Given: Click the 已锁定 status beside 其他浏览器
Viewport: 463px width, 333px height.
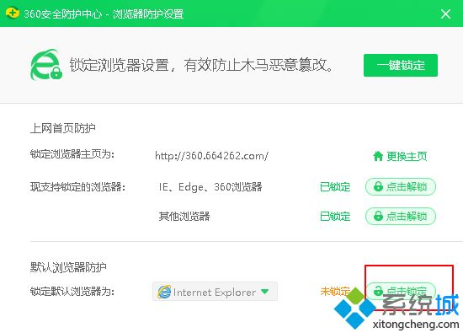Looking at the screenshot, I should click(335, 217).
